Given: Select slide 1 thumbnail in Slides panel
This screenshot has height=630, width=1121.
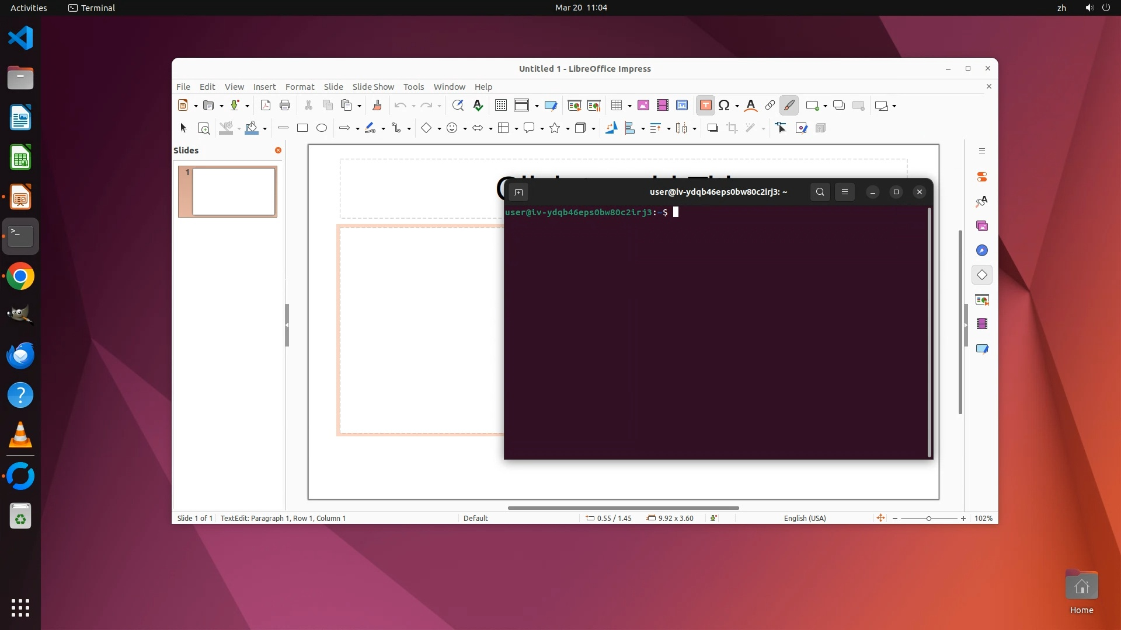Looking at the screenshot, I should 234,191.
